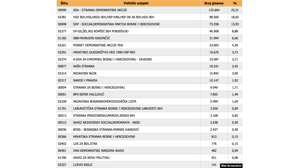Select POKRET DEMOKRATSKE AKCIJE PDA entry

pyautogui.click(x=98, y=45)
